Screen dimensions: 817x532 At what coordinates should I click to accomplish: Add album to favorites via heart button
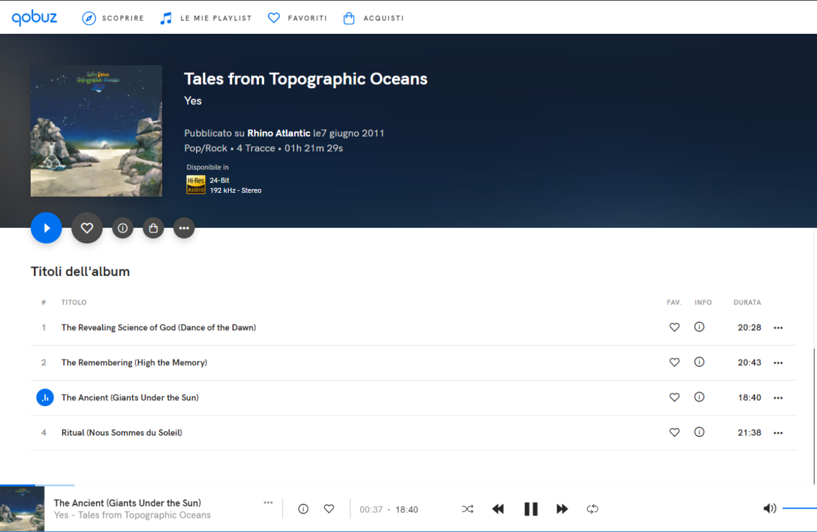point(87,228)
